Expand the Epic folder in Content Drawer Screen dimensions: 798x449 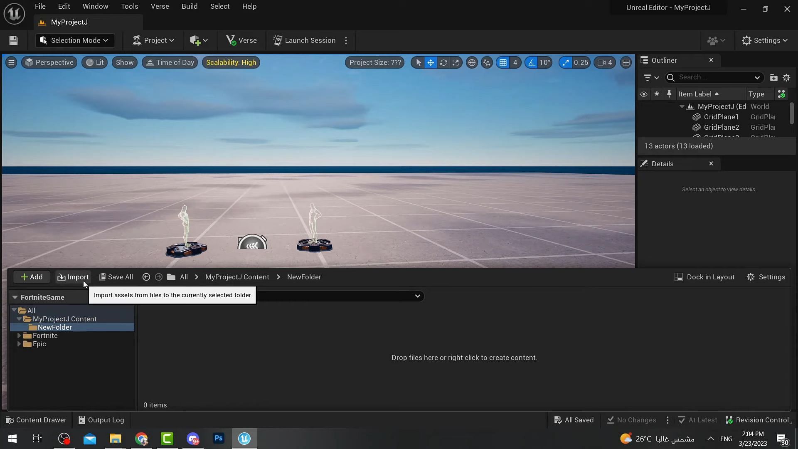[x=19, y=344]
